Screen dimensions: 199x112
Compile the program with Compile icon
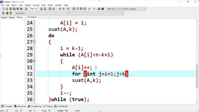click(74, 9)
